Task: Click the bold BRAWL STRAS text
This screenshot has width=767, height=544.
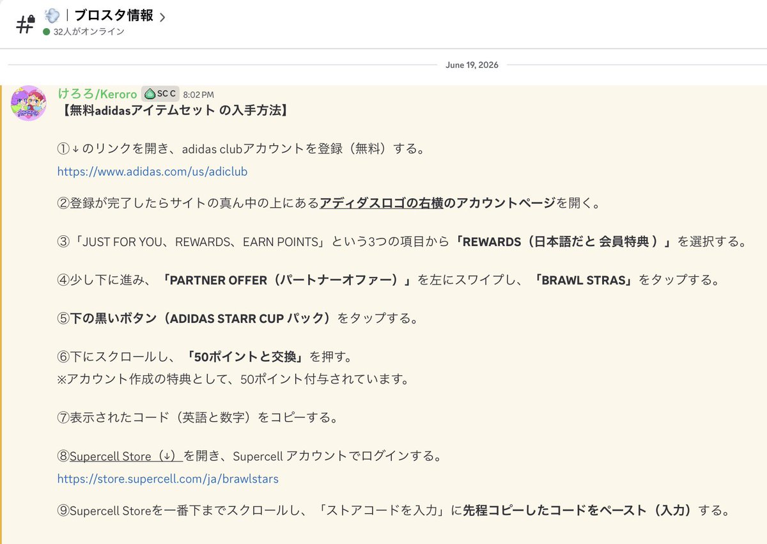Action: [x=586, y=280]
